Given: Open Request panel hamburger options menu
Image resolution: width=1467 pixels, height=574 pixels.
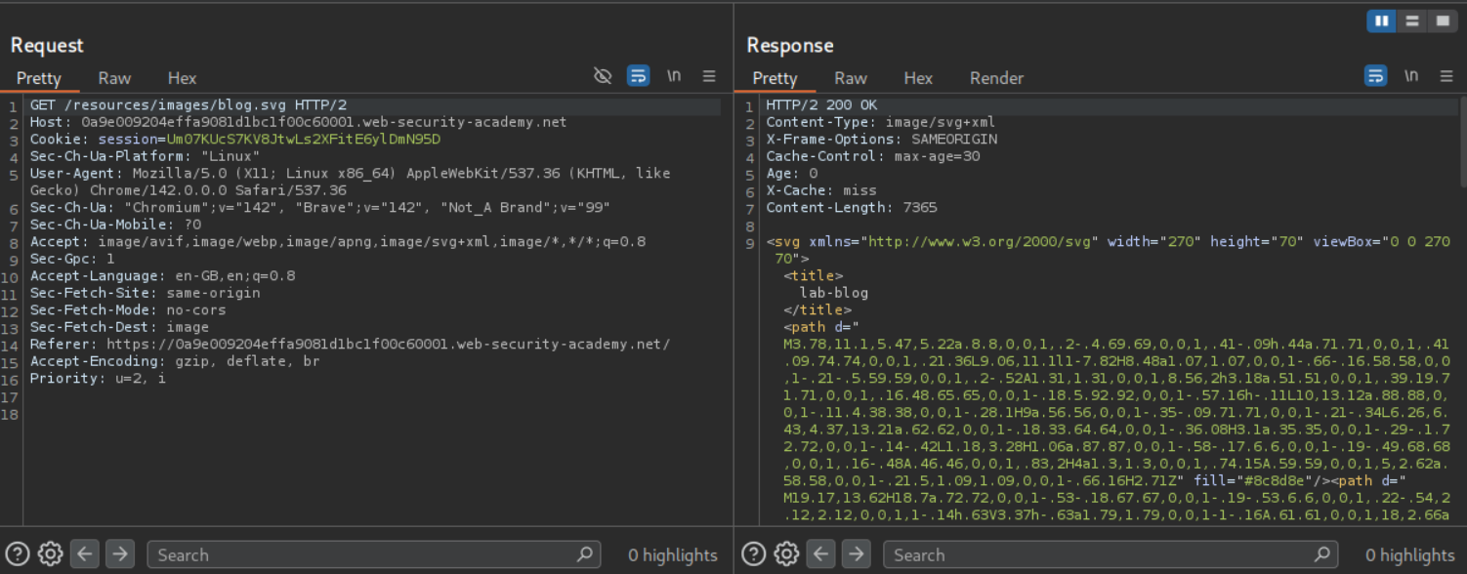Looking at the screenshot, I should [709, 76].
